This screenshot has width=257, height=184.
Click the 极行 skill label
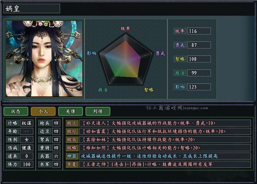point(72,131)
